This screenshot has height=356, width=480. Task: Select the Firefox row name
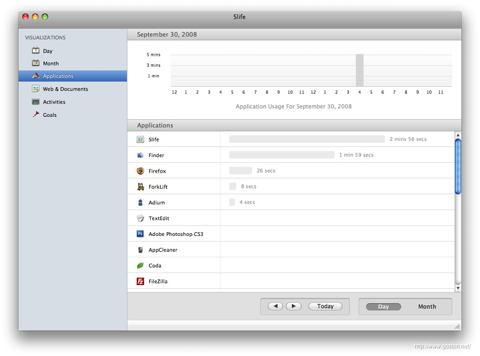coord(157,171)
